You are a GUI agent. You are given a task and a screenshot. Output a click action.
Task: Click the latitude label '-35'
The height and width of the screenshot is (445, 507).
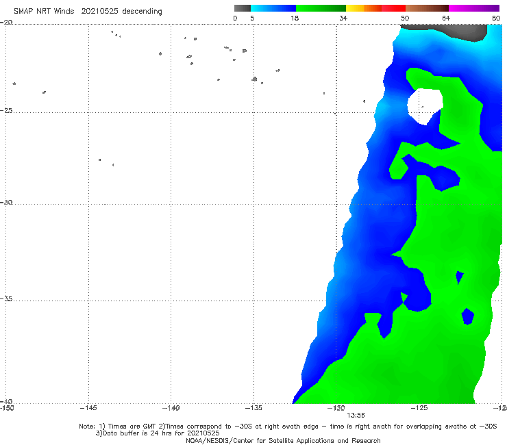(6, 299)
